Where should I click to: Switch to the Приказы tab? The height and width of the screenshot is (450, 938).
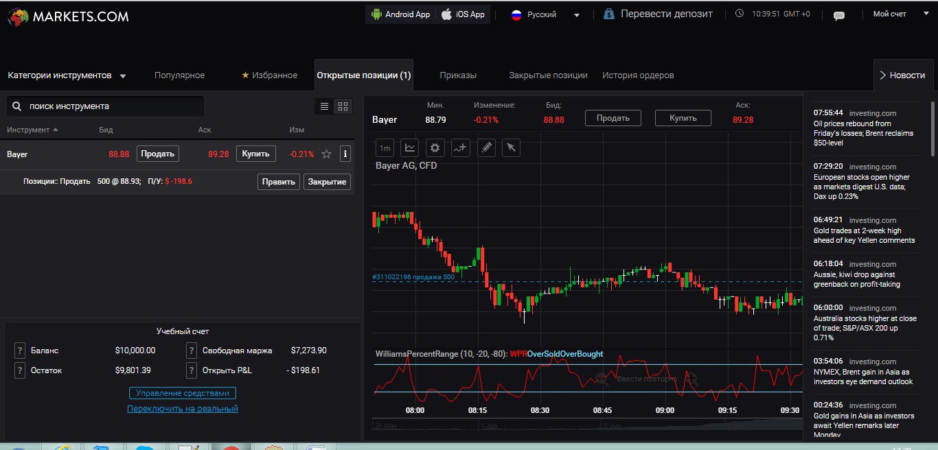(x=458, y=75)
